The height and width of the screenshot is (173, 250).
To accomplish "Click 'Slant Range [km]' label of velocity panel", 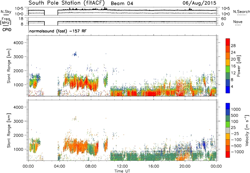I will (9, 131).
